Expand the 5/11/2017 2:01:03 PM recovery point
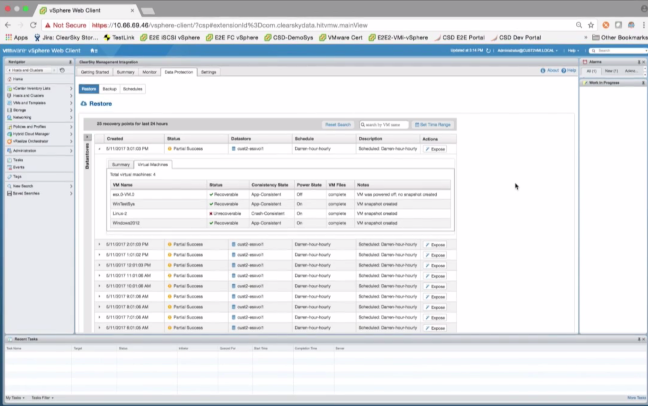This screenshot has height=406, width=648. click(99, 244)
